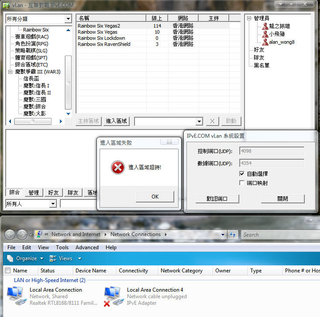
Task: Click the left arrow of the tree's horizontal scrollbar
Action: (x=10, y=122)
